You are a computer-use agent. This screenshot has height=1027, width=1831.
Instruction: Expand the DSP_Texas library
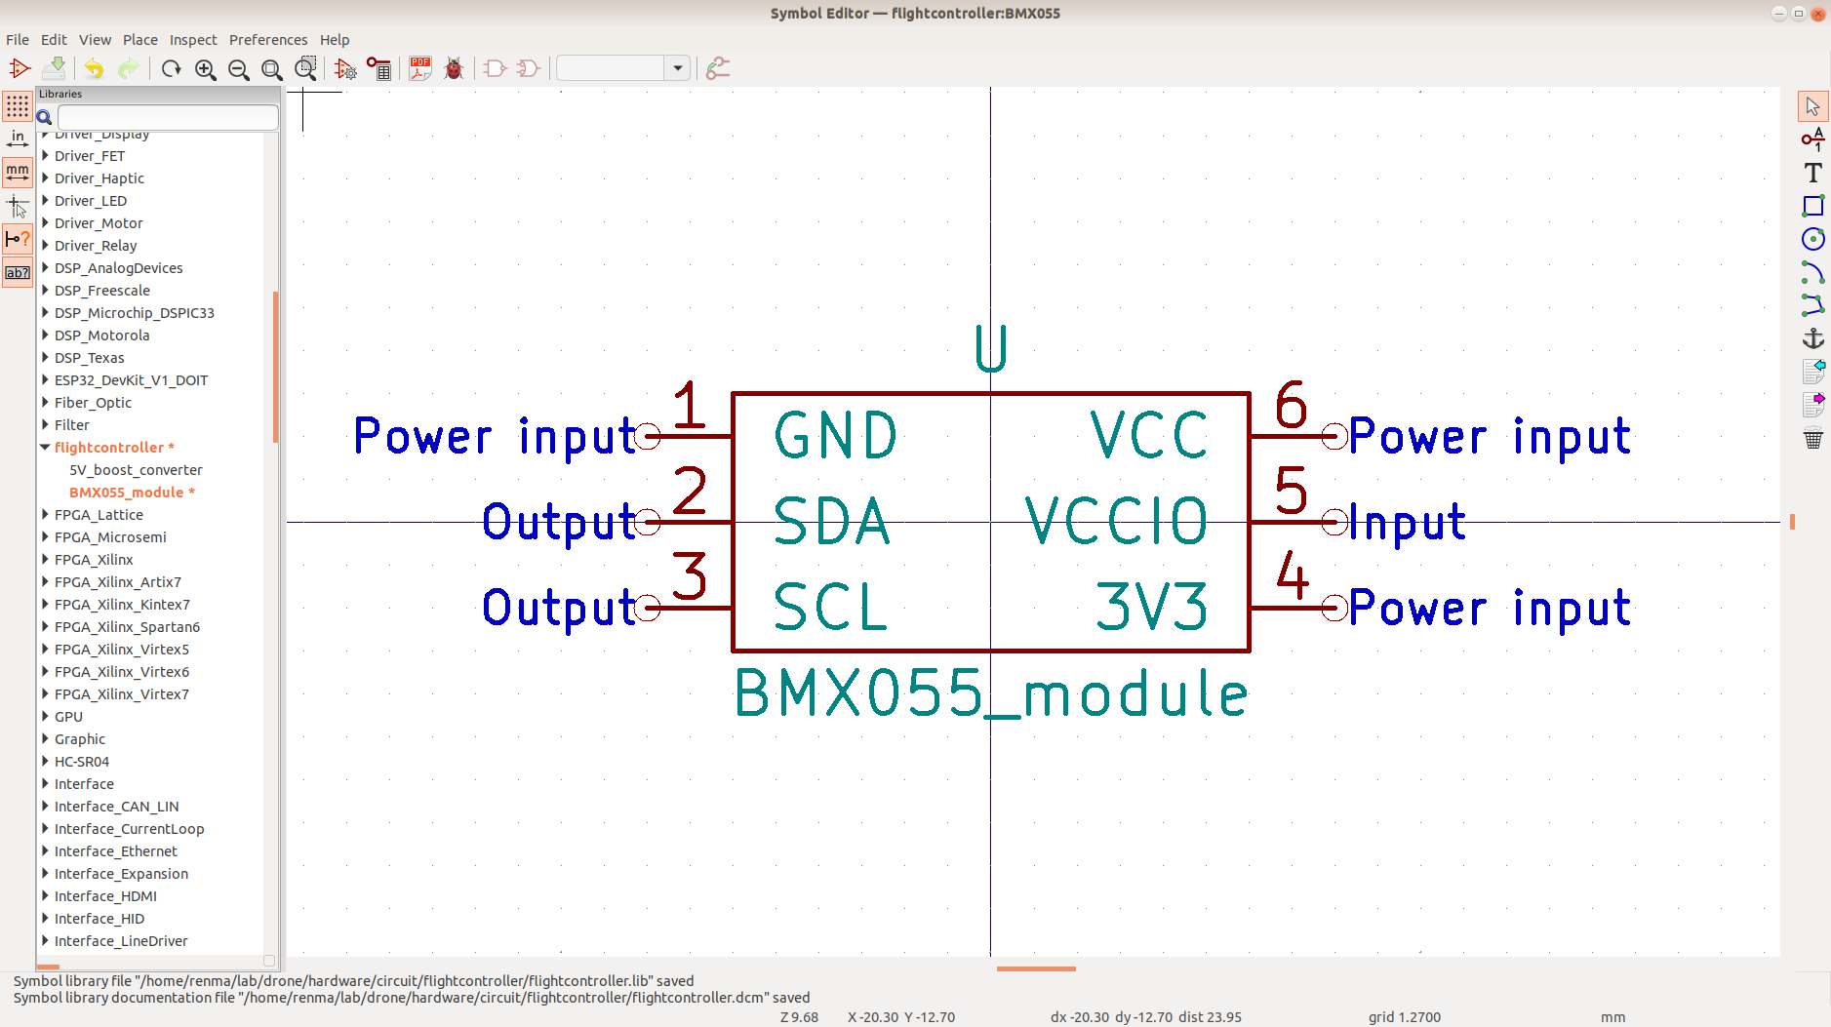pyautogui.click(x=45, y=358)
